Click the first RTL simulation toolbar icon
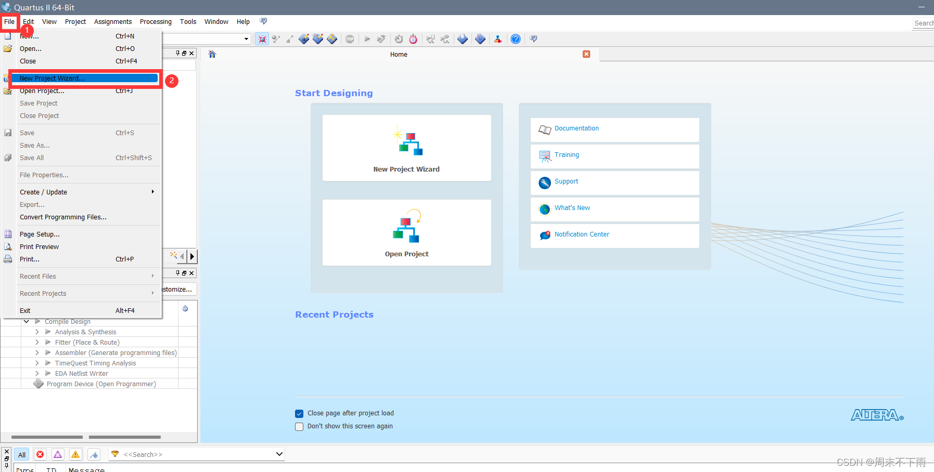 [431, 39]
